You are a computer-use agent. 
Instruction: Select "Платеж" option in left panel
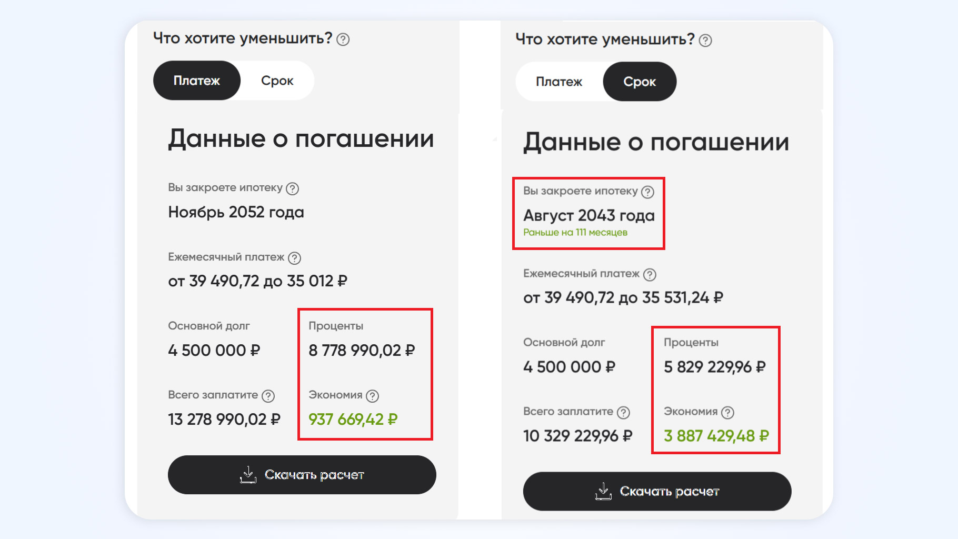click(x=197, y=81)
